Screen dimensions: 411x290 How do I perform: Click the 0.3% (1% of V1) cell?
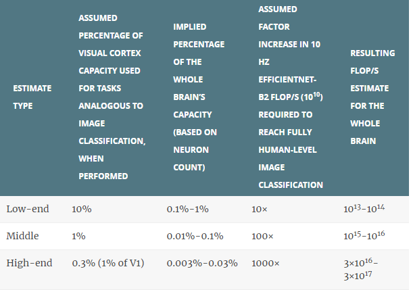click(108, 263)
